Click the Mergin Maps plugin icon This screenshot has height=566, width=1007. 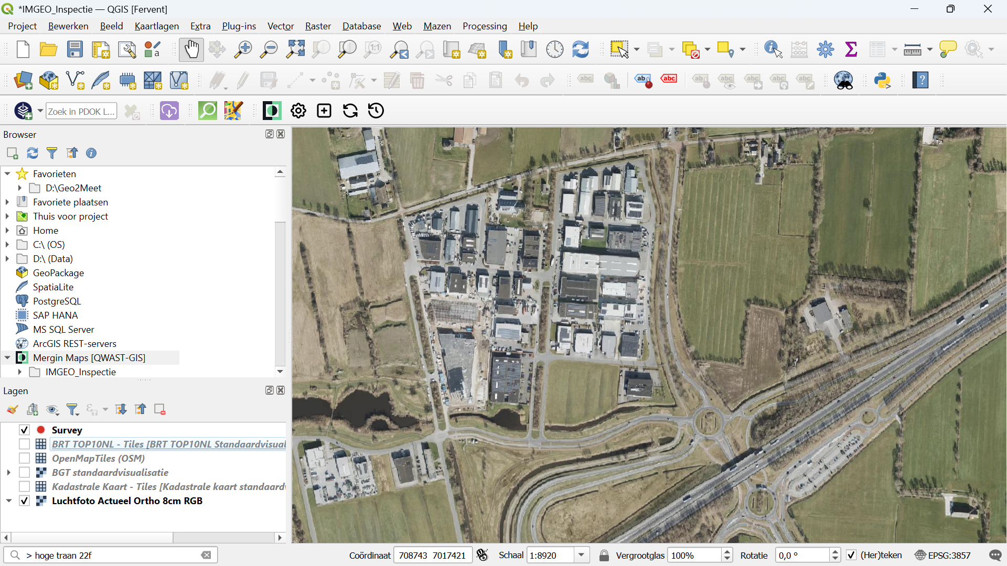click(272, 111)
